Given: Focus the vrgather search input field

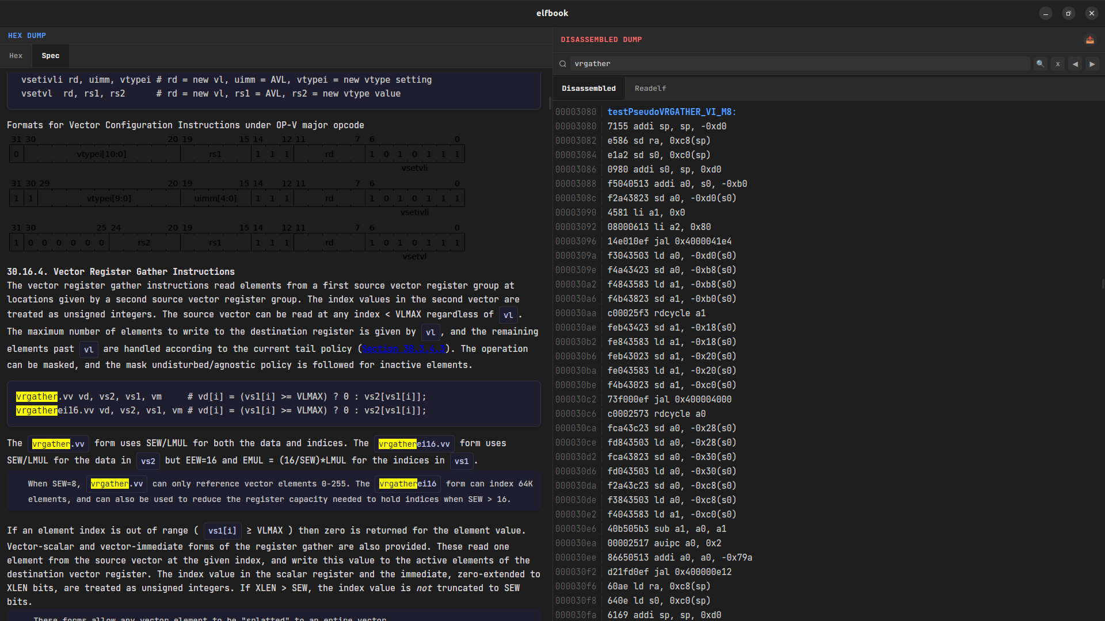Looking at the screenshot, I should click(x=800, y=64).
